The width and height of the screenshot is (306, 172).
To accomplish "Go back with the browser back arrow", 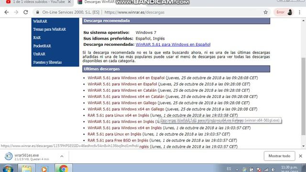I will pyautogui.click(x=6, y=12).
